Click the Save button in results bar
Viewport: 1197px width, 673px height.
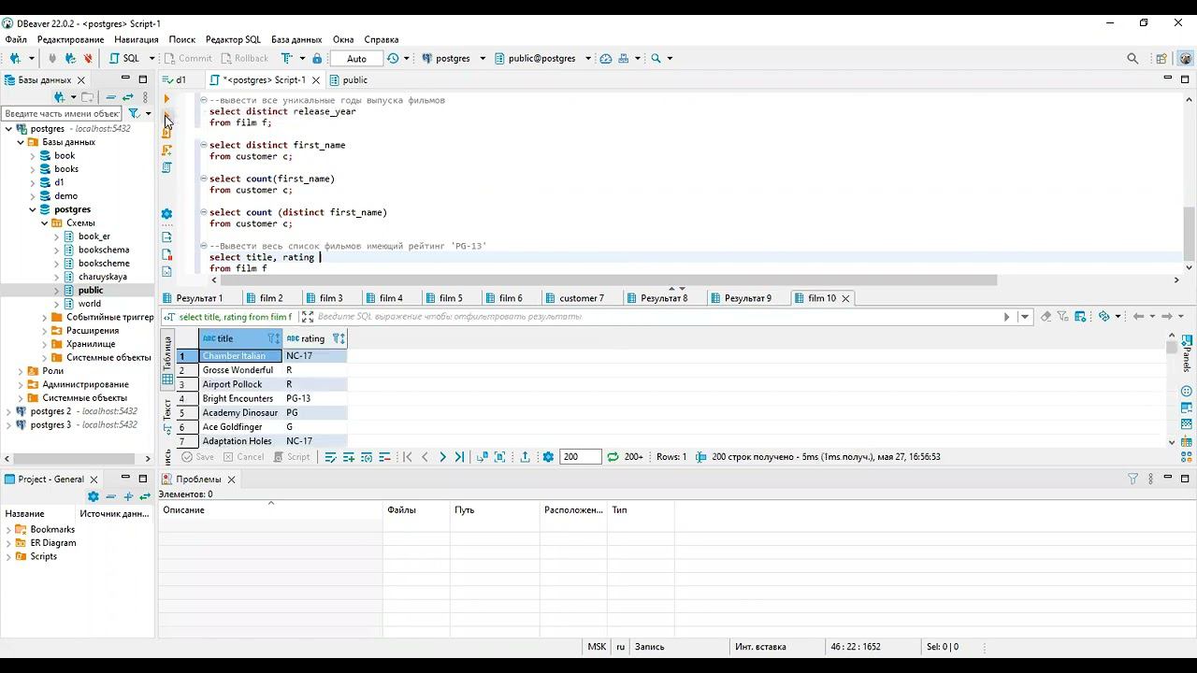tap(198, 457)
